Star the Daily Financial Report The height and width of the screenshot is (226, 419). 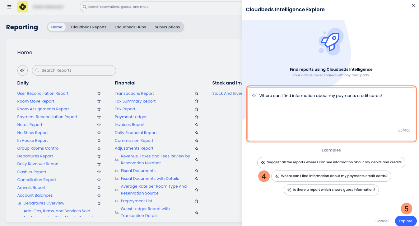pyautogui.click(x=197, y=132)
